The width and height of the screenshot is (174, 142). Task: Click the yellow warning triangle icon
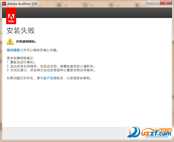[10, 42]
